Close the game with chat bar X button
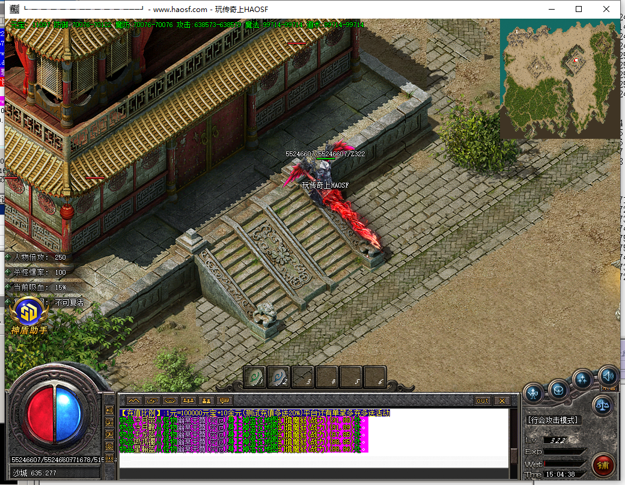The height and width of the screenshot is (485, 625). pyautogui.click(x=501, y=400)
